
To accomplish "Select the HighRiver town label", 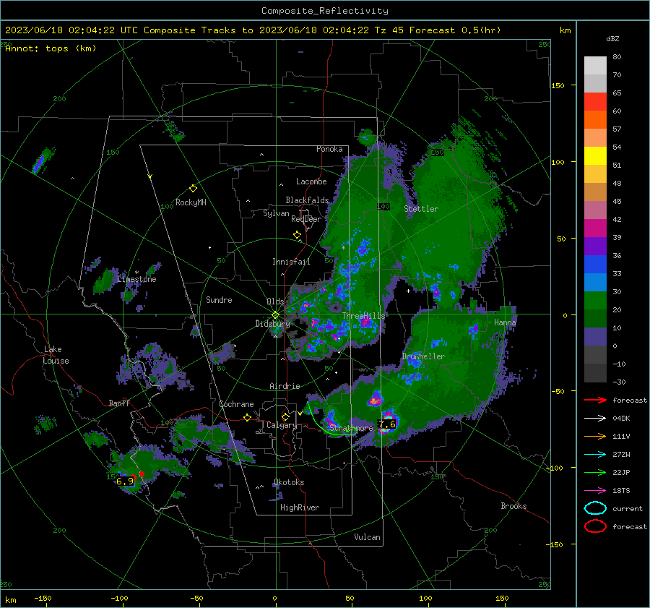I will [300, 508].
